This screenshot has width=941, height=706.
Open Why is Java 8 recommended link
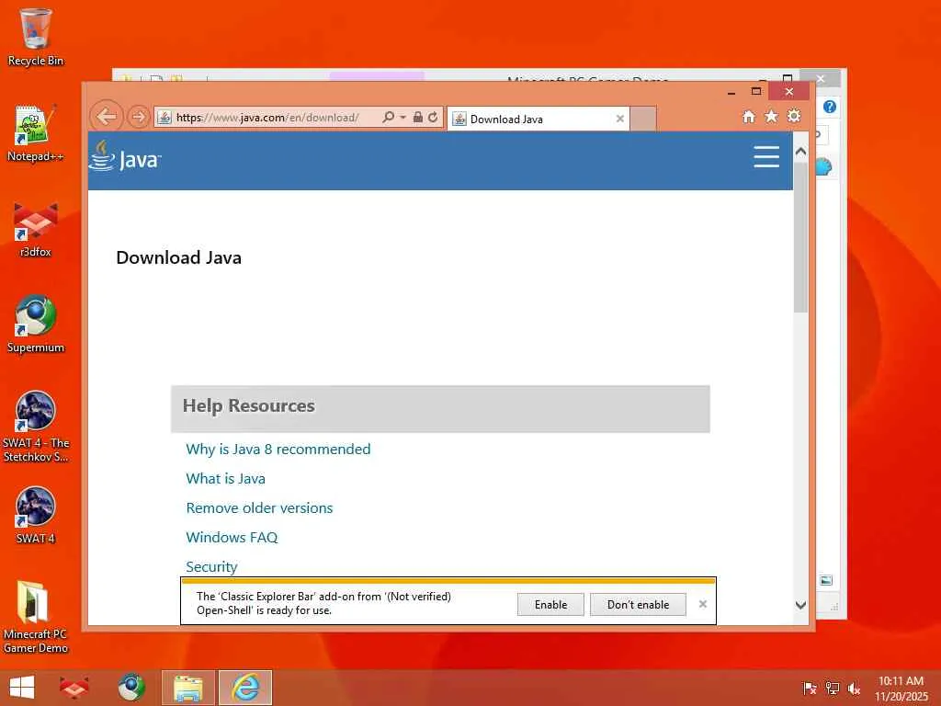click(278, 449)
